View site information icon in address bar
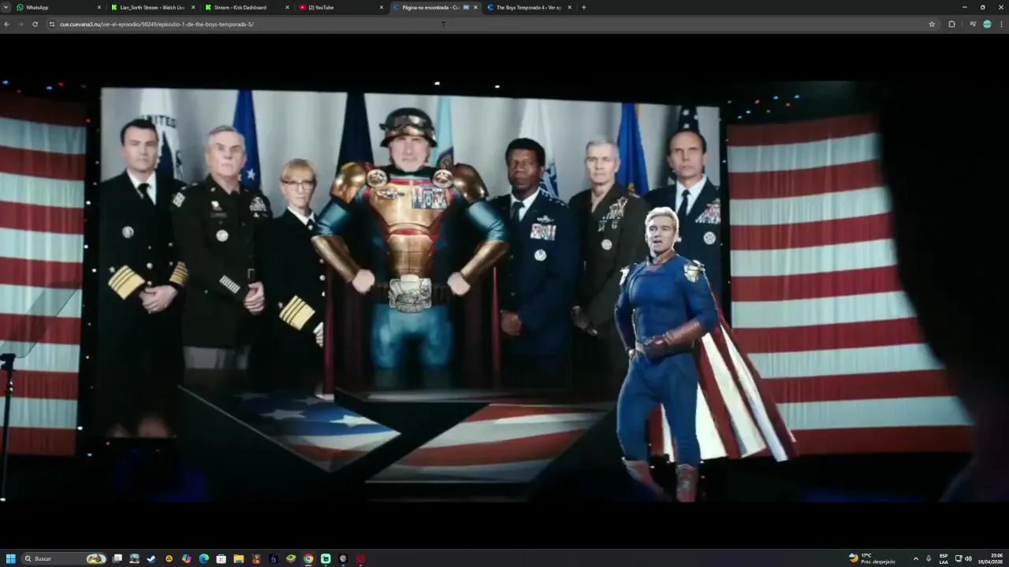1009x567 pixels. [x=52, y=24]
